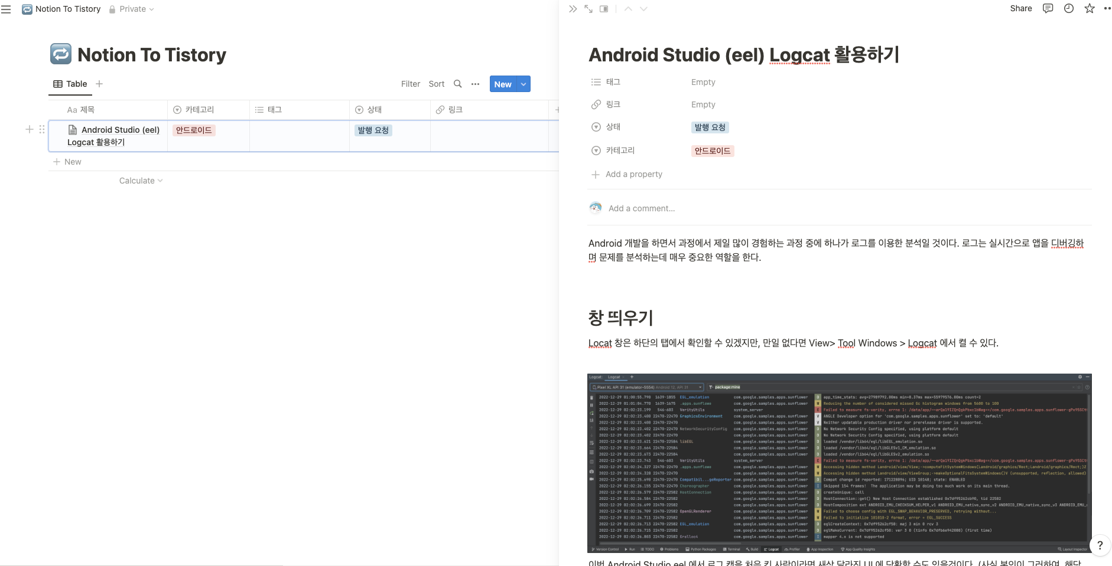
Task: Click the Notion To Tistory breadcrumb icon
Action: (27, 9)
